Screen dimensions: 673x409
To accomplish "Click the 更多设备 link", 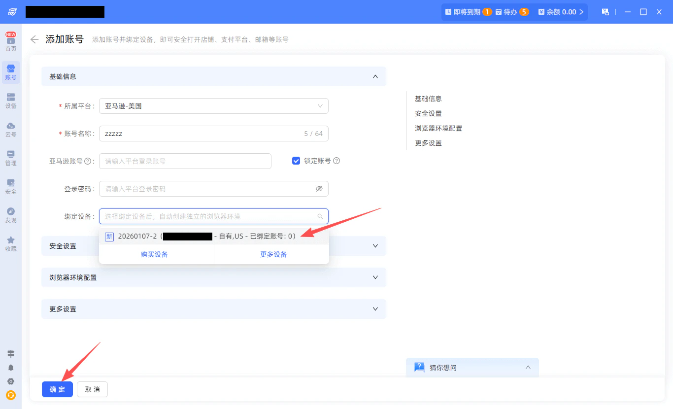I will click(273, 254).
